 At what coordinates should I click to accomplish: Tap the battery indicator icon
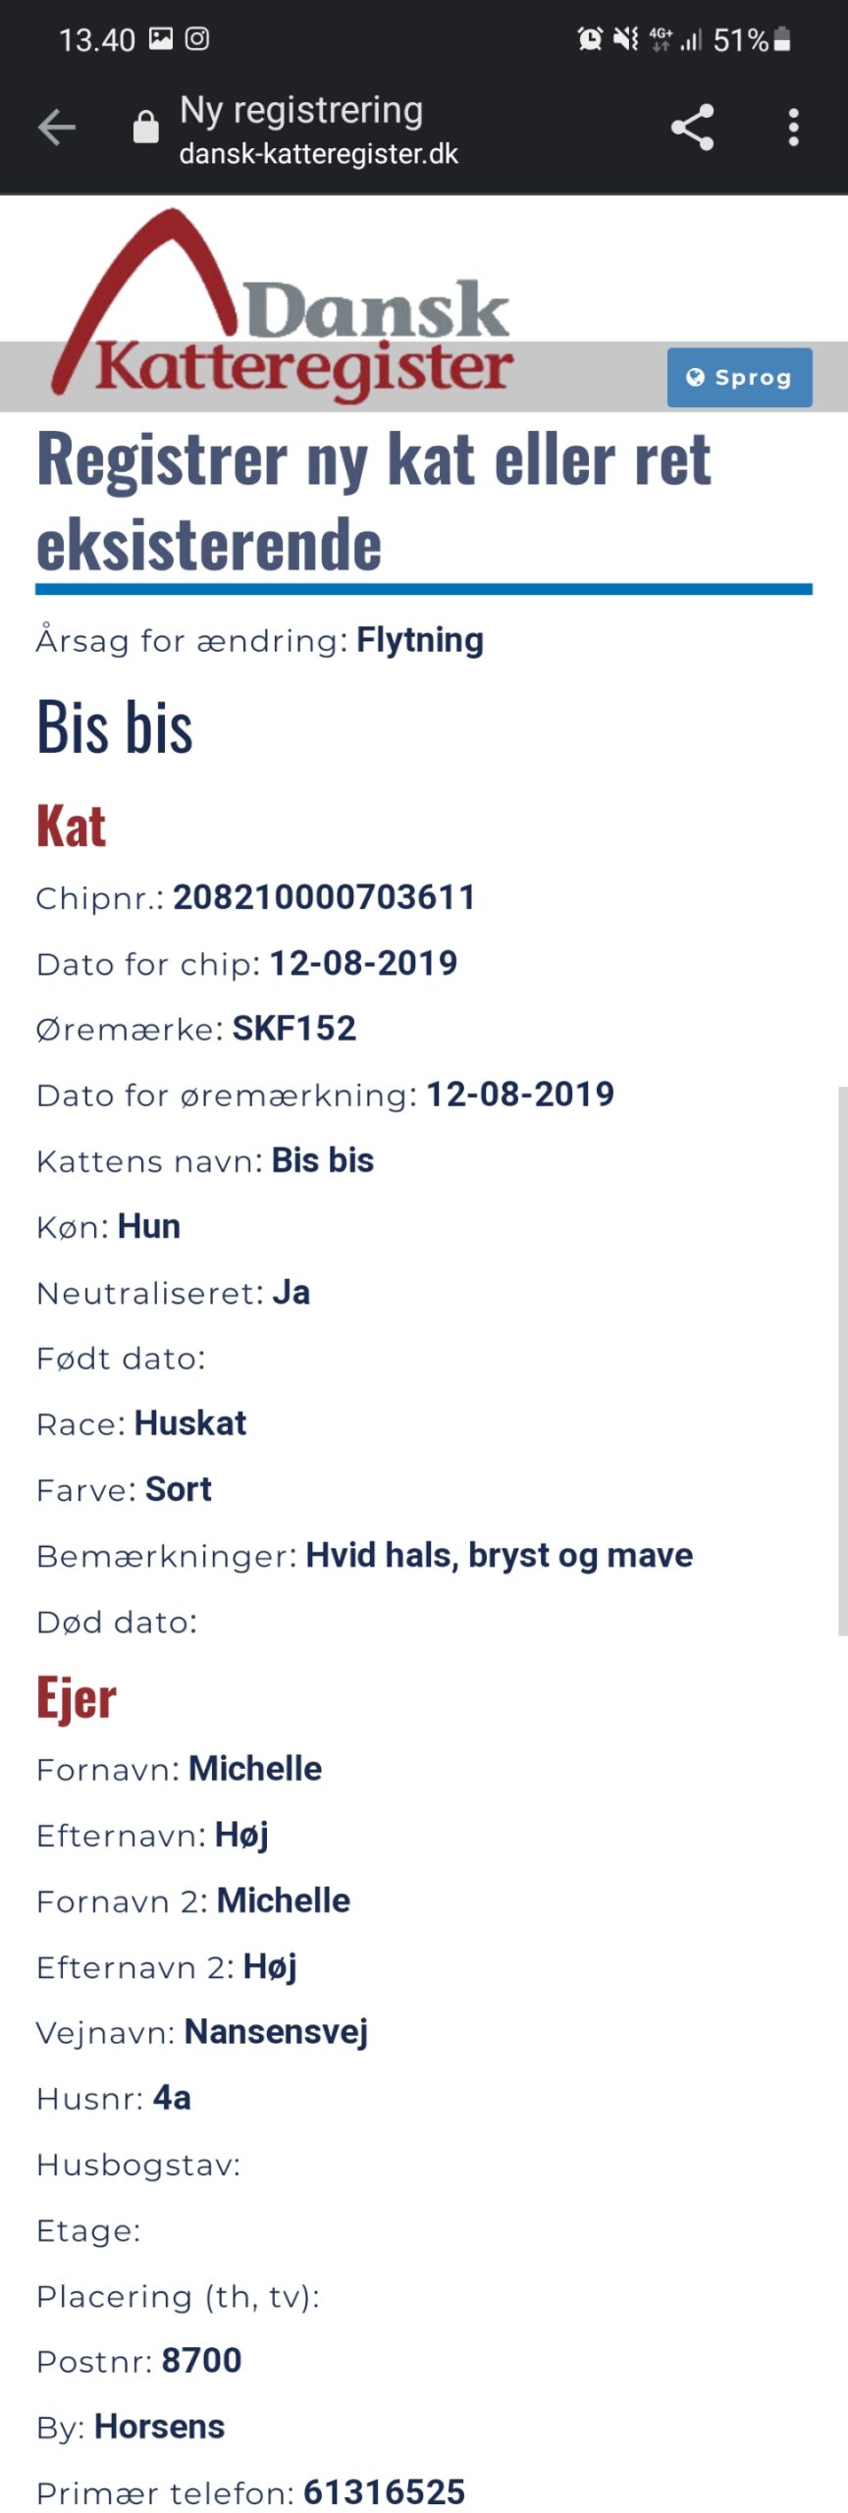coord(782,39)
